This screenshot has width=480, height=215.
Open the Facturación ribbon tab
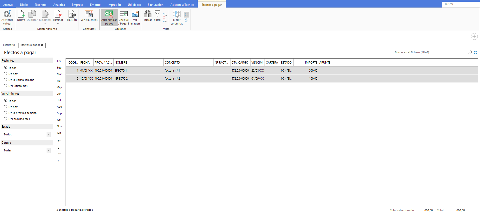pos(156,5)
